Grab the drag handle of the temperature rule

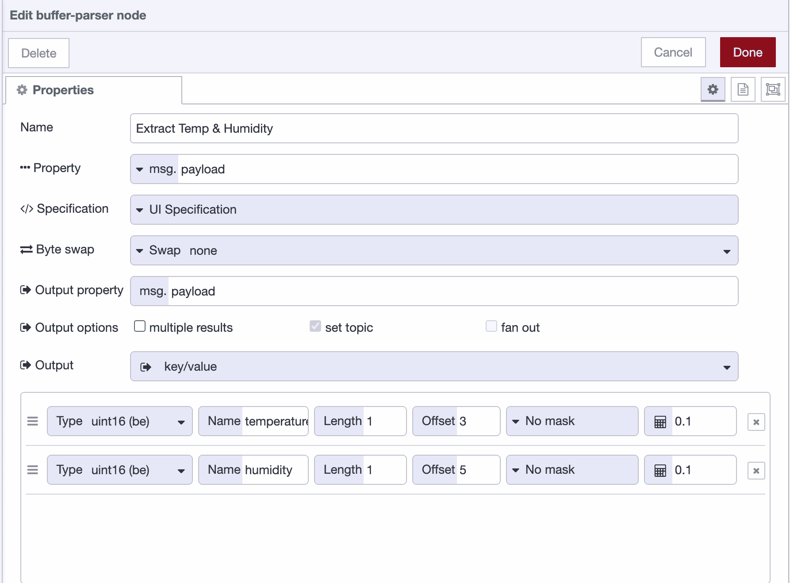(x=33, y=421)
